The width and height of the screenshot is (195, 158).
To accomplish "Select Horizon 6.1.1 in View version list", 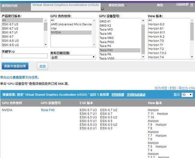I will (169, 32).
